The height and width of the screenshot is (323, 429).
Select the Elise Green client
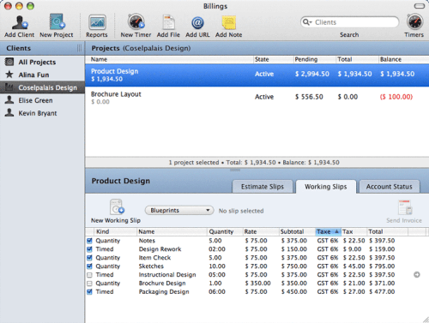35,100
